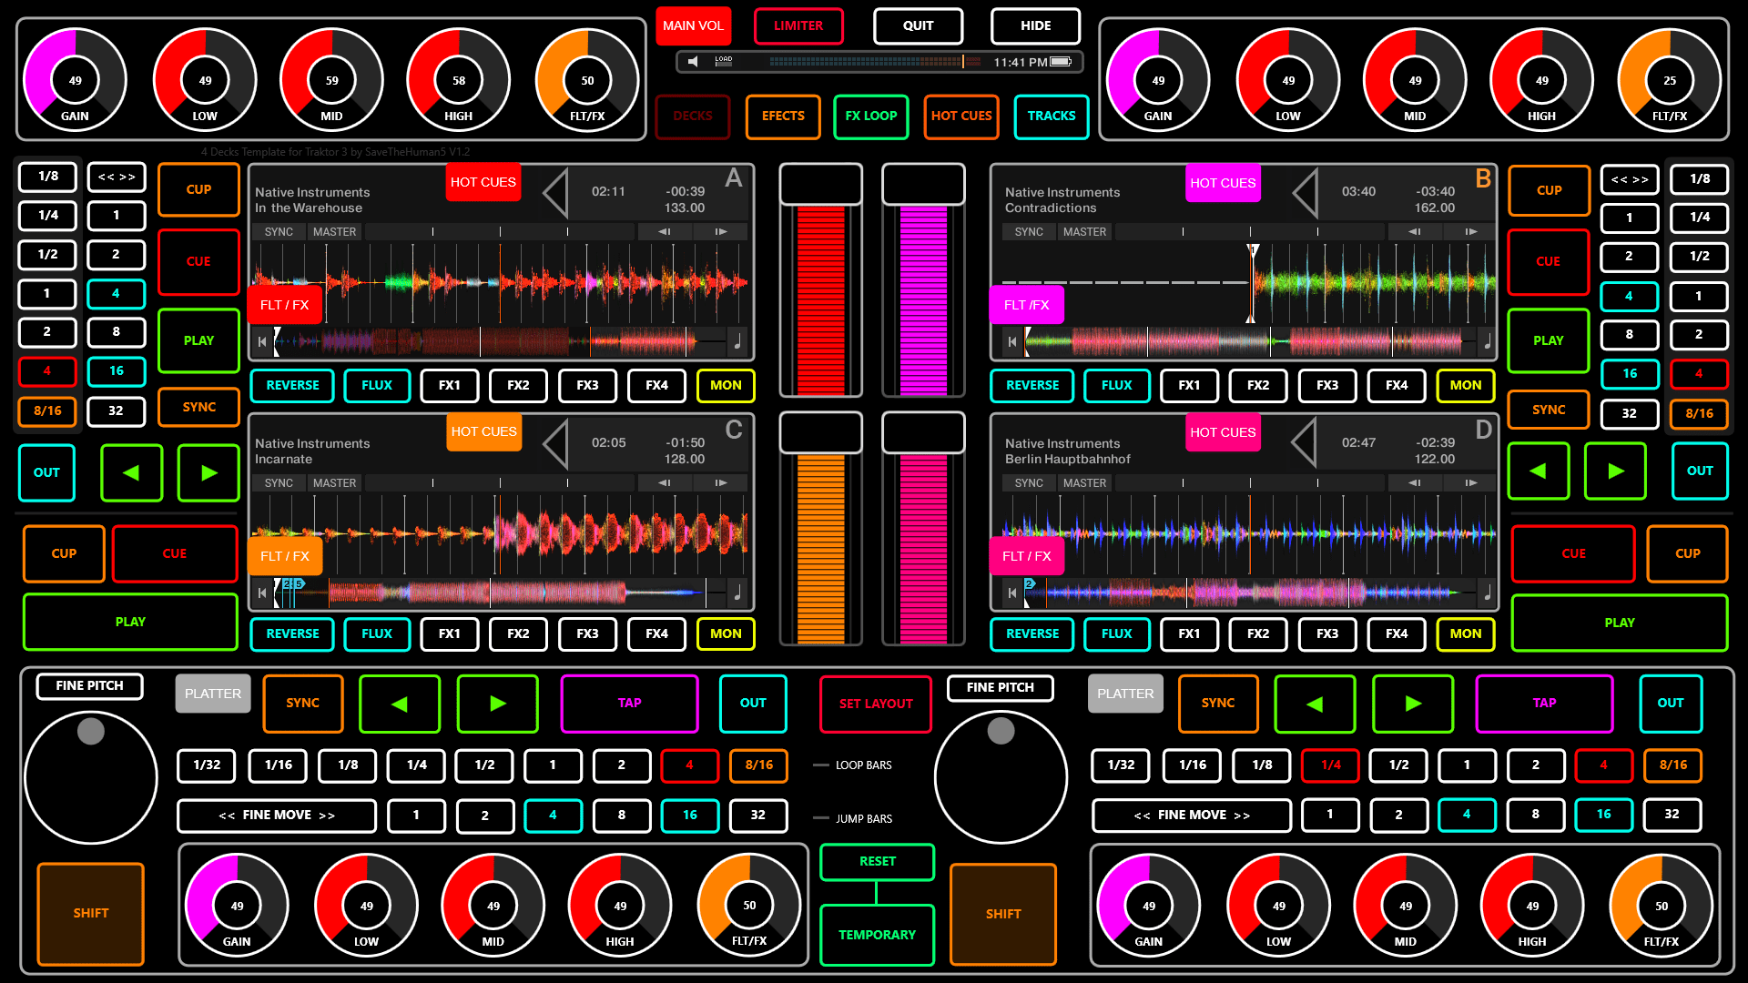
Task: Adjust Deck C orange volume fader
Action: click(820, 530)
